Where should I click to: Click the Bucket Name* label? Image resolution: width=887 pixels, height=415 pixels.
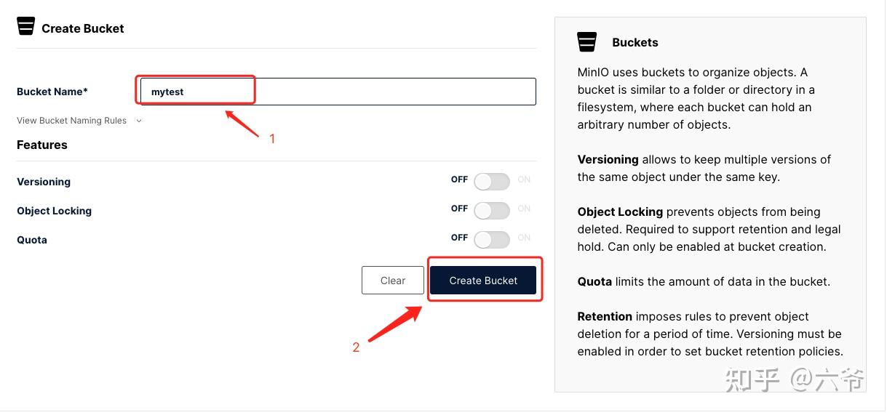(x=52, y=92)
